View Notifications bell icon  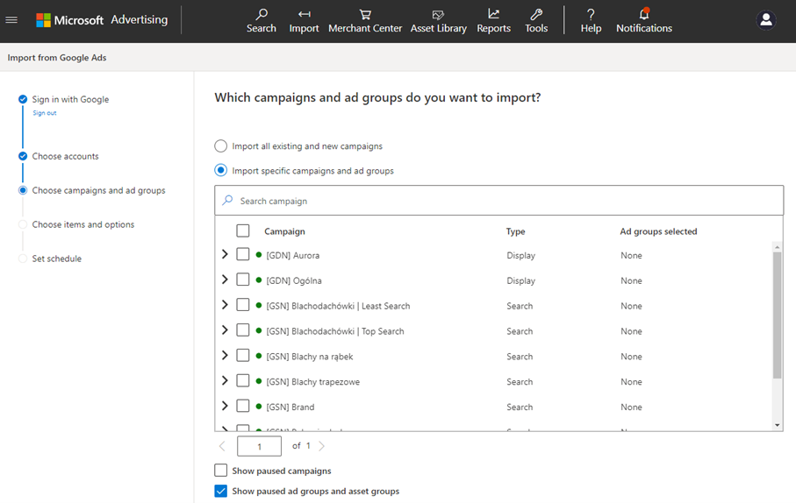click(x=643, y=15)
